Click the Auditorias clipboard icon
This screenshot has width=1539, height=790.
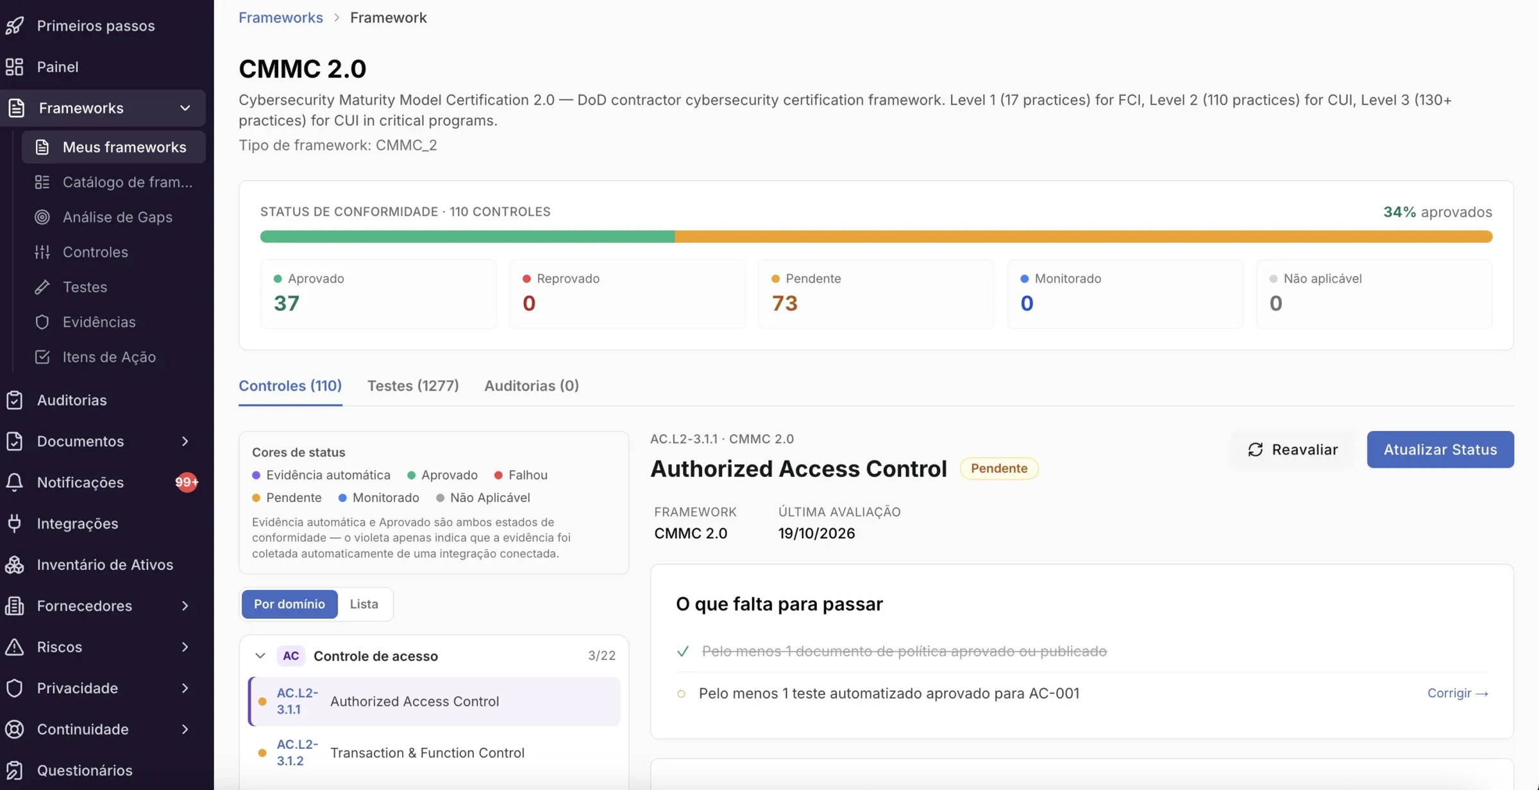15,400
